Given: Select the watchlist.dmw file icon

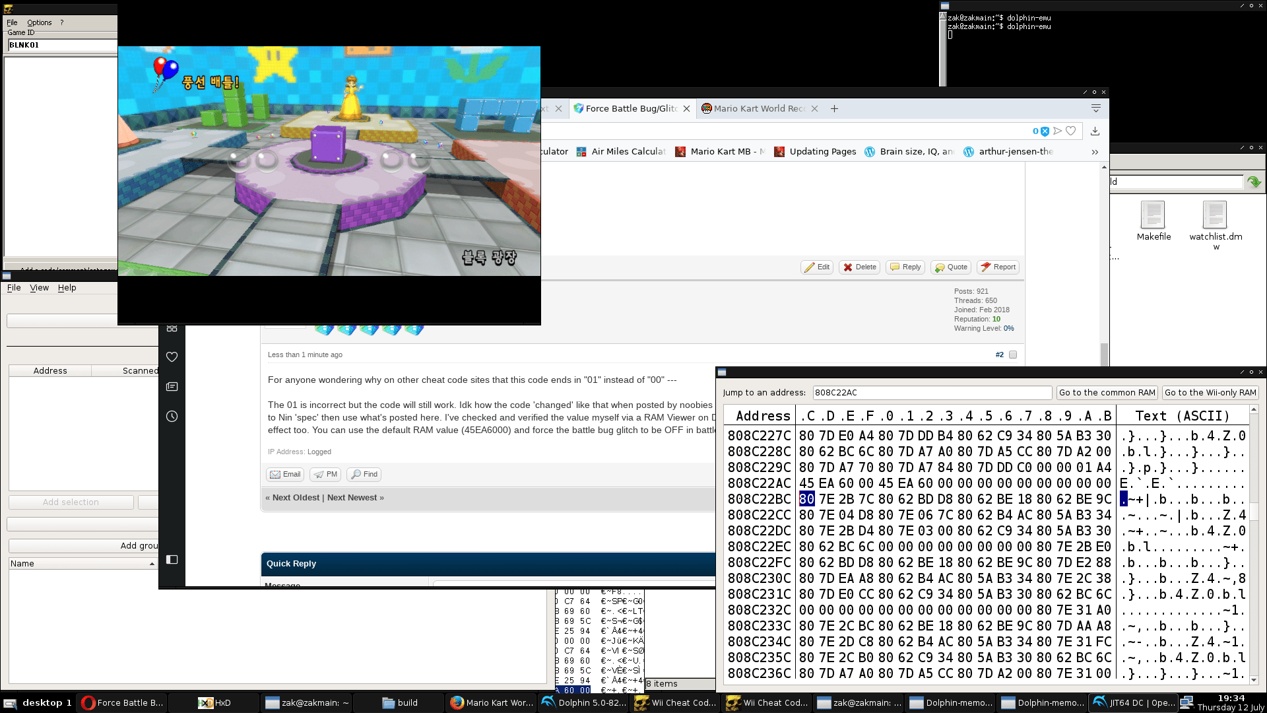Looking at the screenshot, I should (1215, 225).
